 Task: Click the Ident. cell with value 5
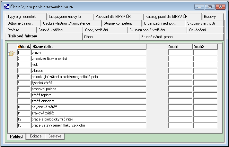(24, 77)
